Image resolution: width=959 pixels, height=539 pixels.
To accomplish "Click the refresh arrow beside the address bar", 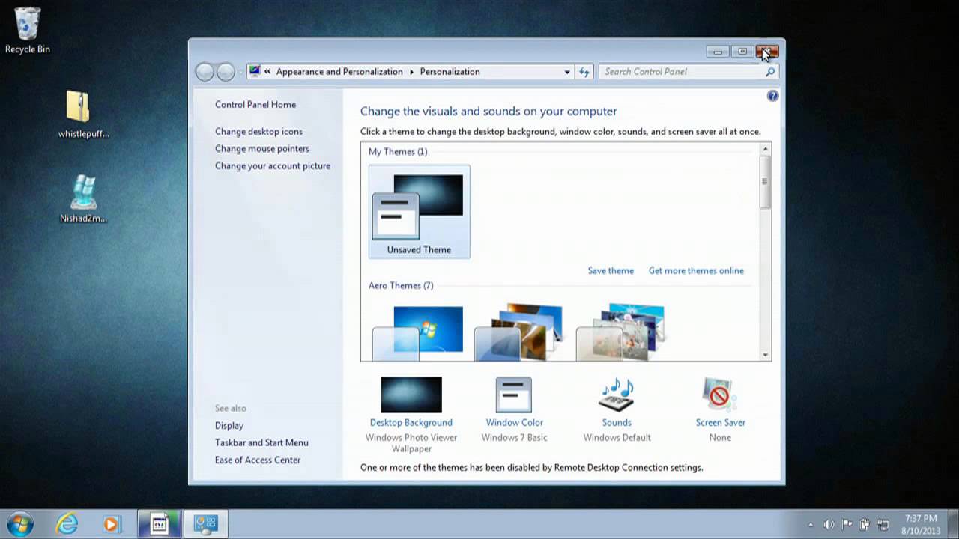I will [x=584, y=71].
